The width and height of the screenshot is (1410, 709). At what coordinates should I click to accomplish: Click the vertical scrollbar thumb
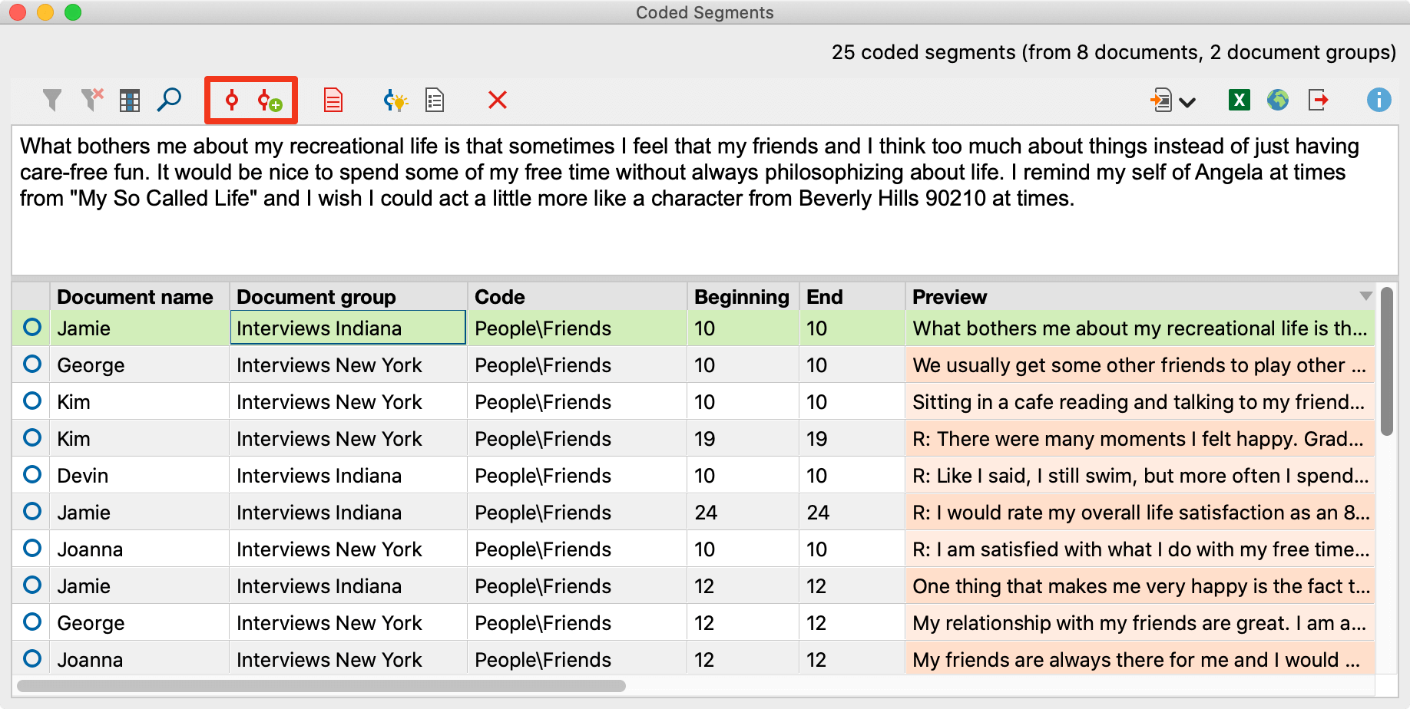[1386, 361]
